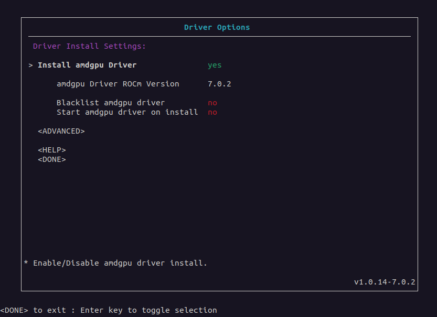Click the 'Driver Install Settings:' heading
The width and height of the screenshot is (437, 317).
click(x=89, y=46)
